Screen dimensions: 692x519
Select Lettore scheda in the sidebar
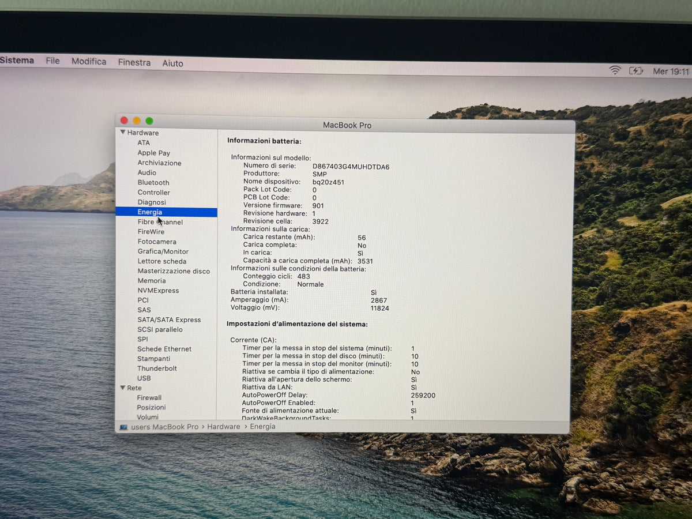tap(161, 261)
